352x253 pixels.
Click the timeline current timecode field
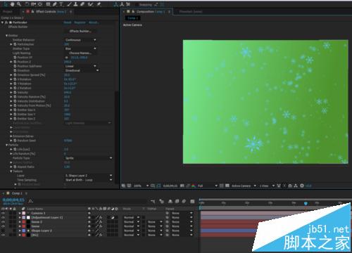click(13, 200)
